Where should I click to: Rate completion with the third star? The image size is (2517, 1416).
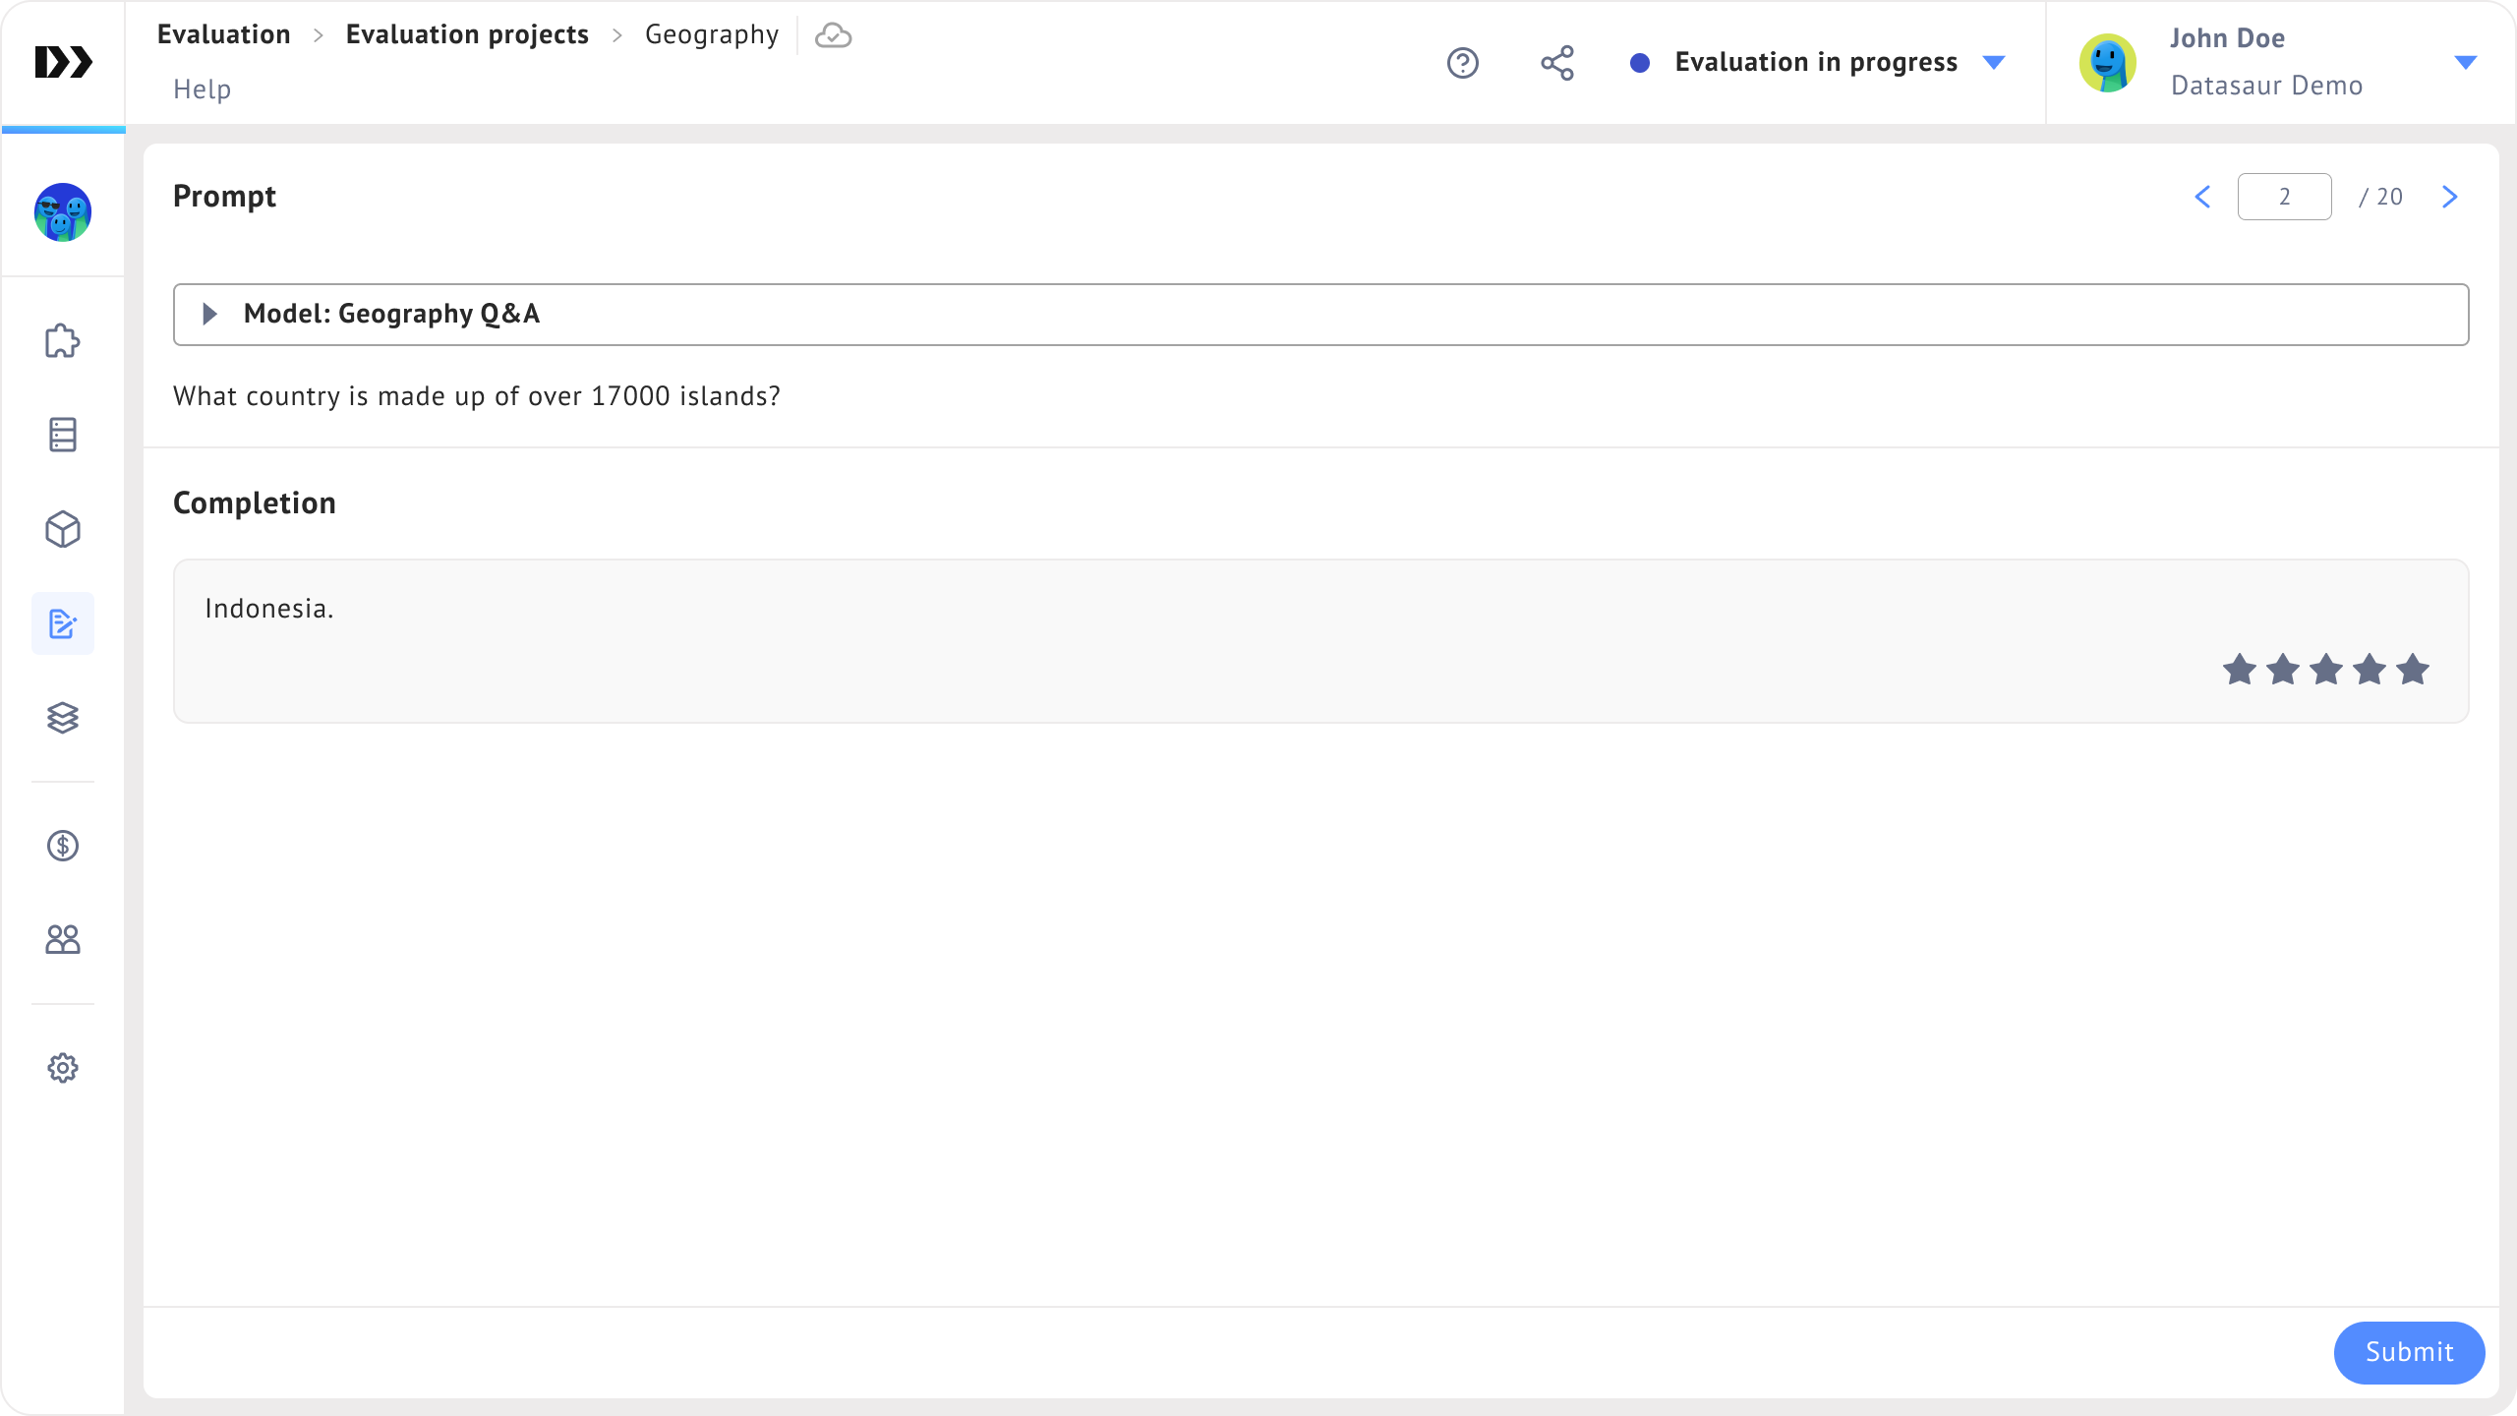(2326, 670)
